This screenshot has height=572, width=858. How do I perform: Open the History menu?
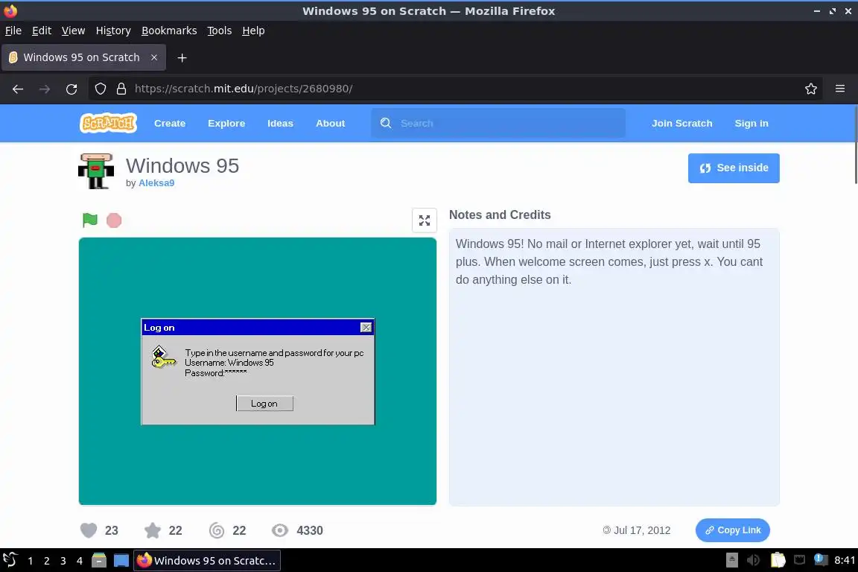pyautogui.click(x=113, y=31)
